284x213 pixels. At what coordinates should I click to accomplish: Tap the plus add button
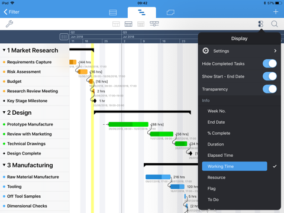tap(276, 12)
